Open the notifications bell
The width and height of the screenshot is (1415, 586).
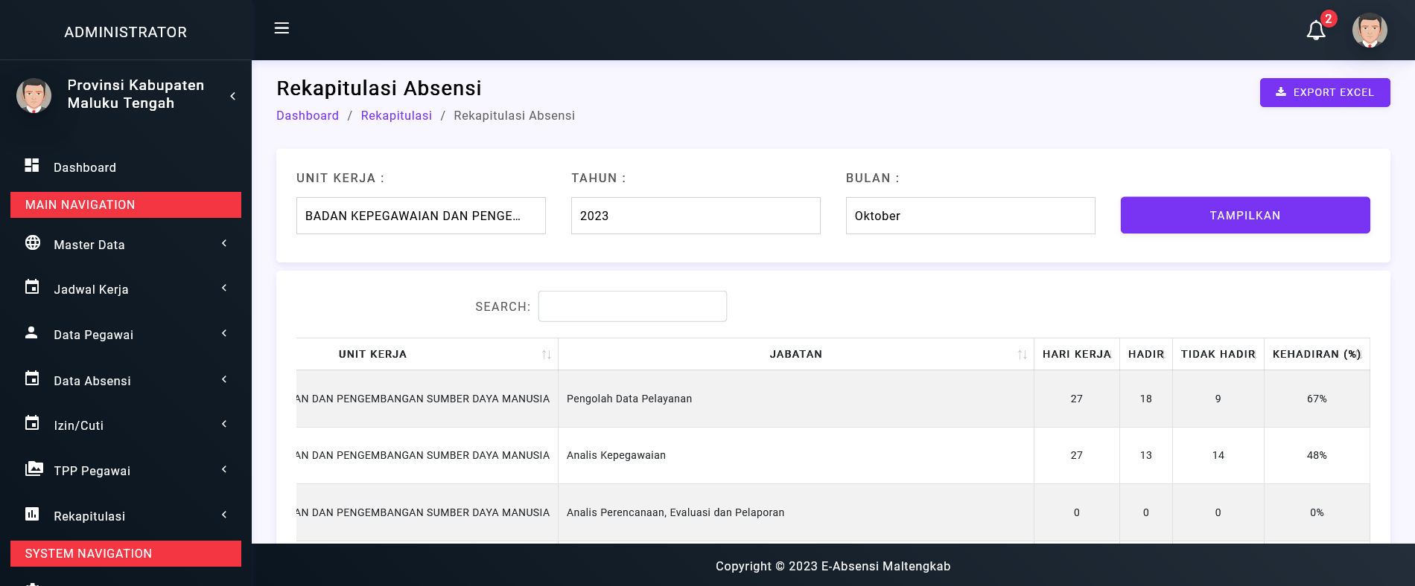1316,30
